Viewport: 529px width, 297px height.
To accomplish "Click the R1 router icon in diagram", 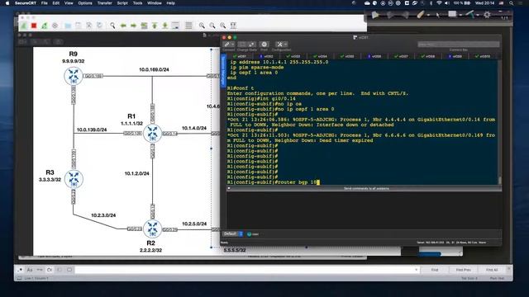I will click(x=152, y=134).
